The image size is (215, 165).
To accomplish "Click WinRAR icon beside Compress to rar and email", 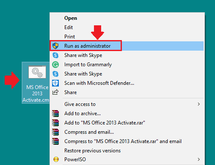I will (x=55, y=141).
